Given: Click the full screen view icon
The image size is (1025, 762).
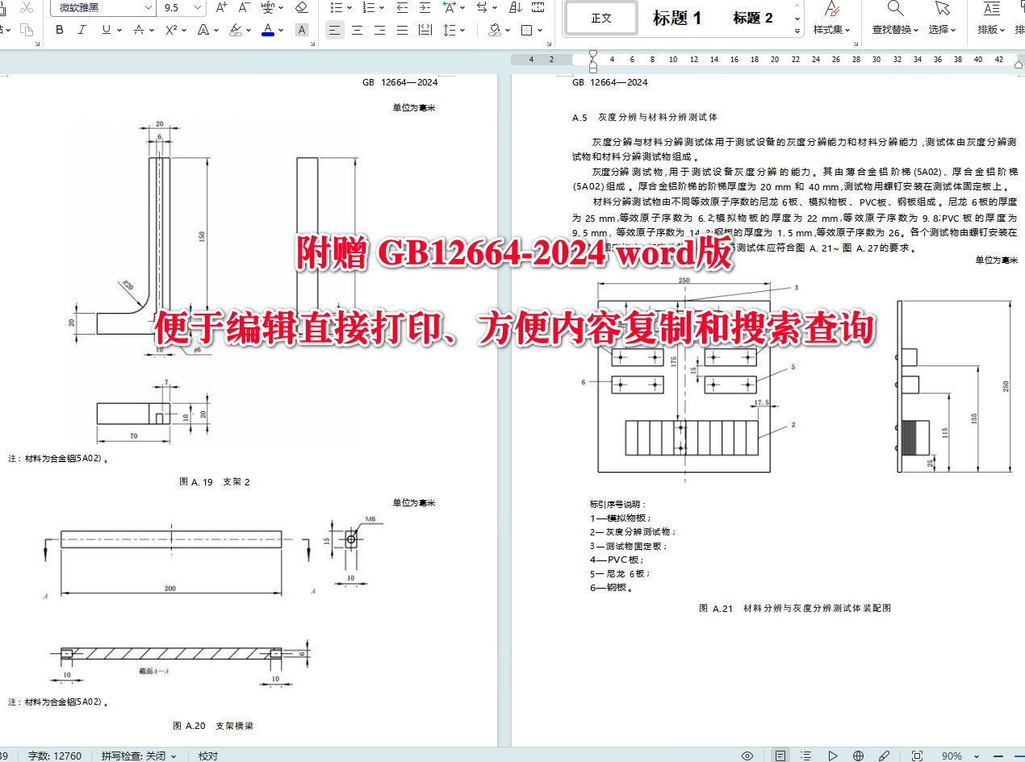Looking at the screenshot, I should tap(918, 756).
